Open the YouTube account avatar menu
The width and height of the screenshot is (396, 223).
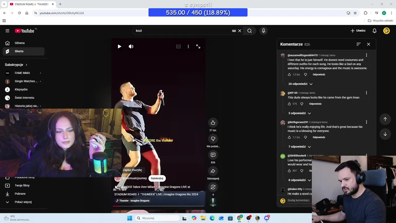pos(386,31)
